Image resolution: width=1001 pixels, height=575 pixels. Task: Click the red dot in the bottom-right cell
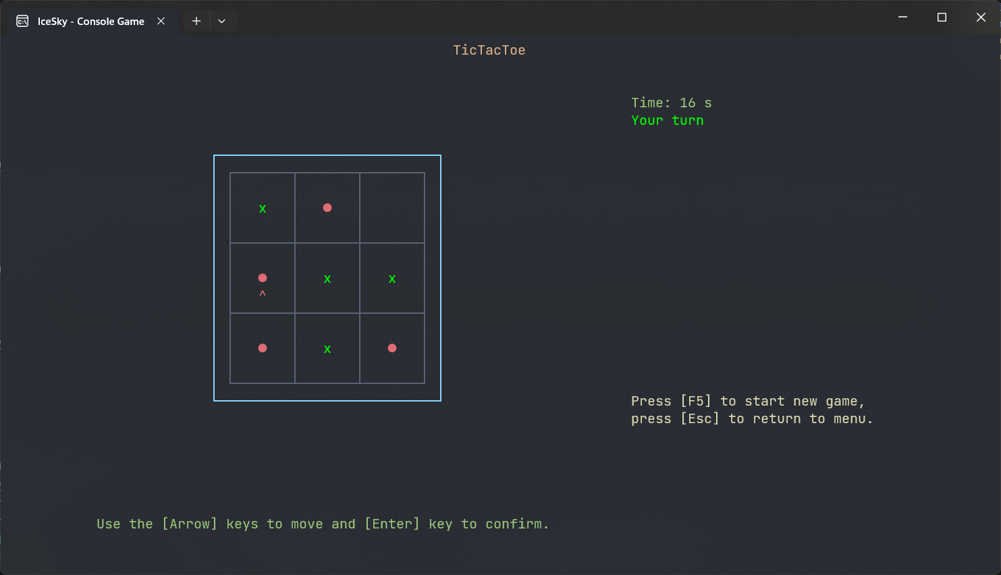[x=392, y=348]
